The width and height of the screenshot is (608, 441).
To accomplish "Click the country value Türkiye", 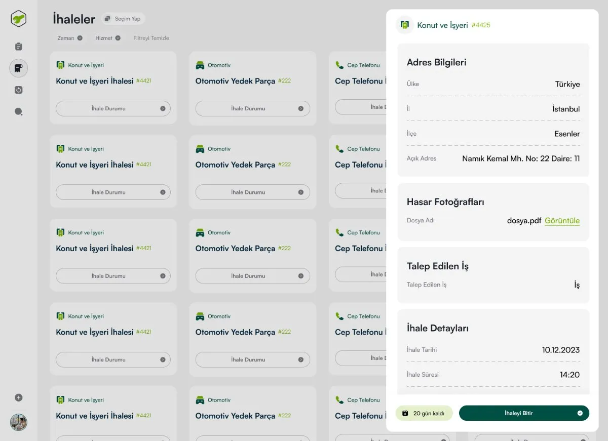I will tap(567, 84).
